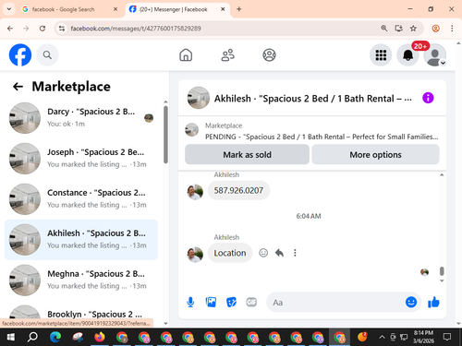Go back in browser history
The width and height of the screenshot is (462, 346).
10,29
